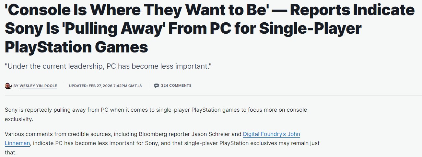Click the word "Linneman" in the link
Image resolution: width=422 pixels, height=157 pixels.
coord(18,143)
